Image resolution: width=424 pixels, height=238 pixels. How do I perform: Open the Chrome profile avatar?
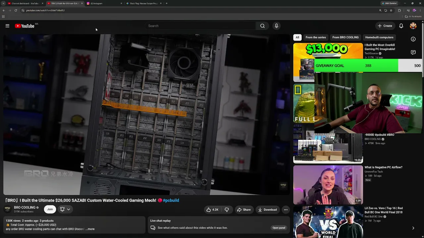coord(414,10)
